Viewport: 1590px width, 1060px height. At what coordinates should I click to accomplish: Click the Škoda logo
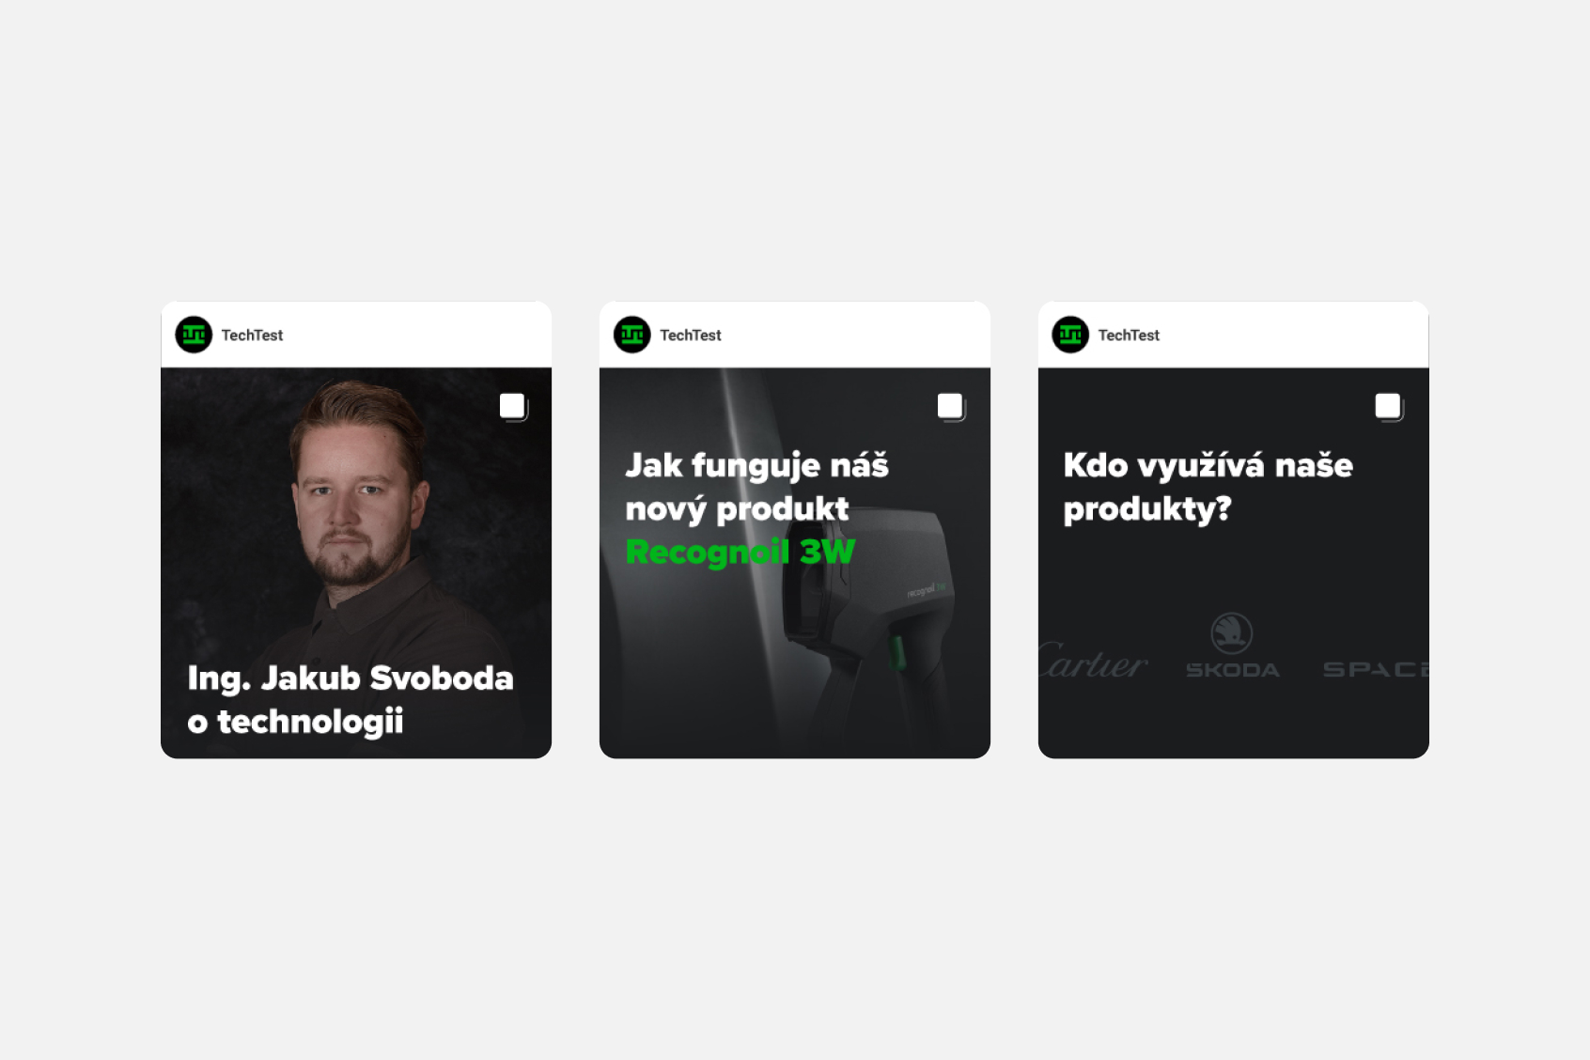click(x=1232, y=646)
